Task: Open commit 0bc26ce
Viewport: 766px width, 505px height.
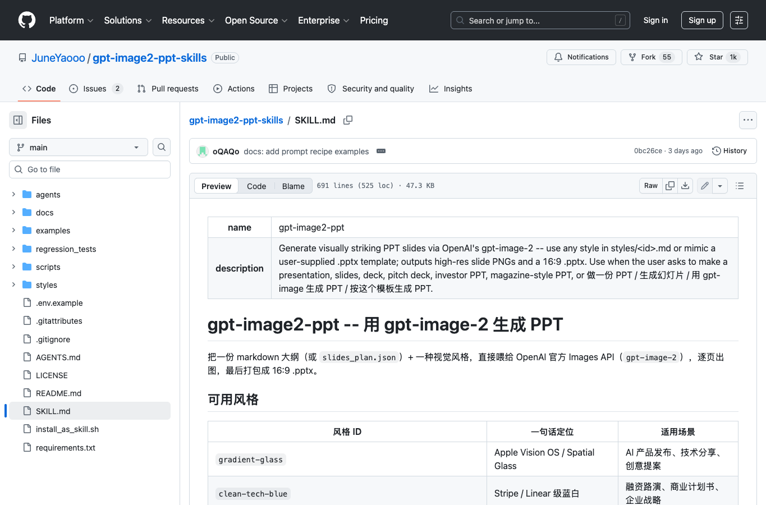Action: coord(648,151)
